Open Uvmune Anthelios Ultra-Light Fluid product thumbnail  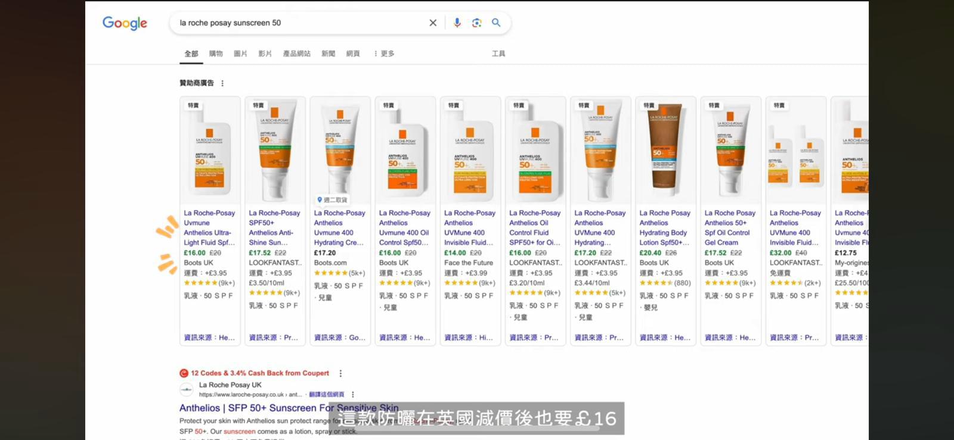[x=210, y=151]
